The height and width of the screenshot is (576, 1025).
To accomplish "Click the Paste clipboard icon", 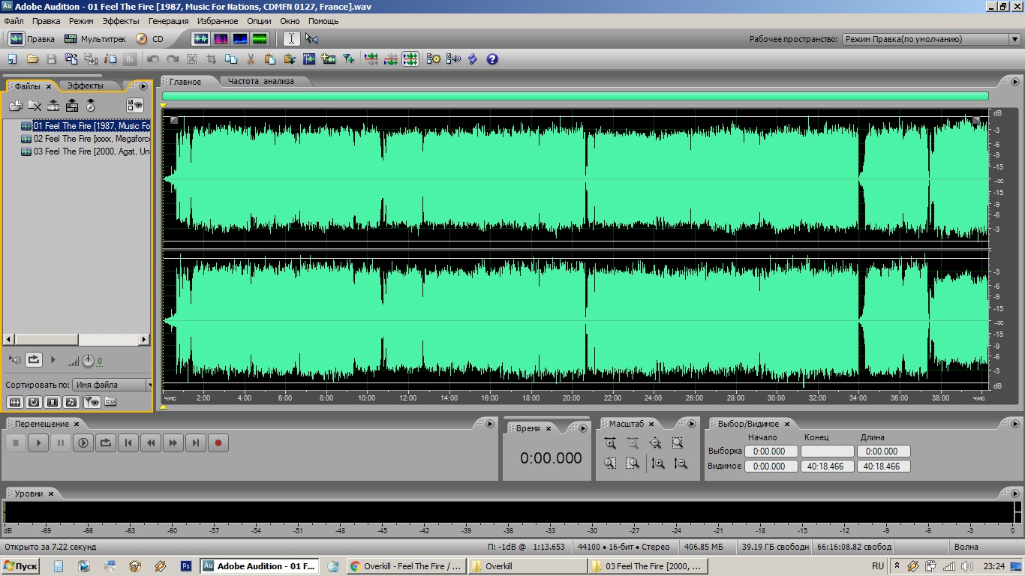I will tap(270, 59).
